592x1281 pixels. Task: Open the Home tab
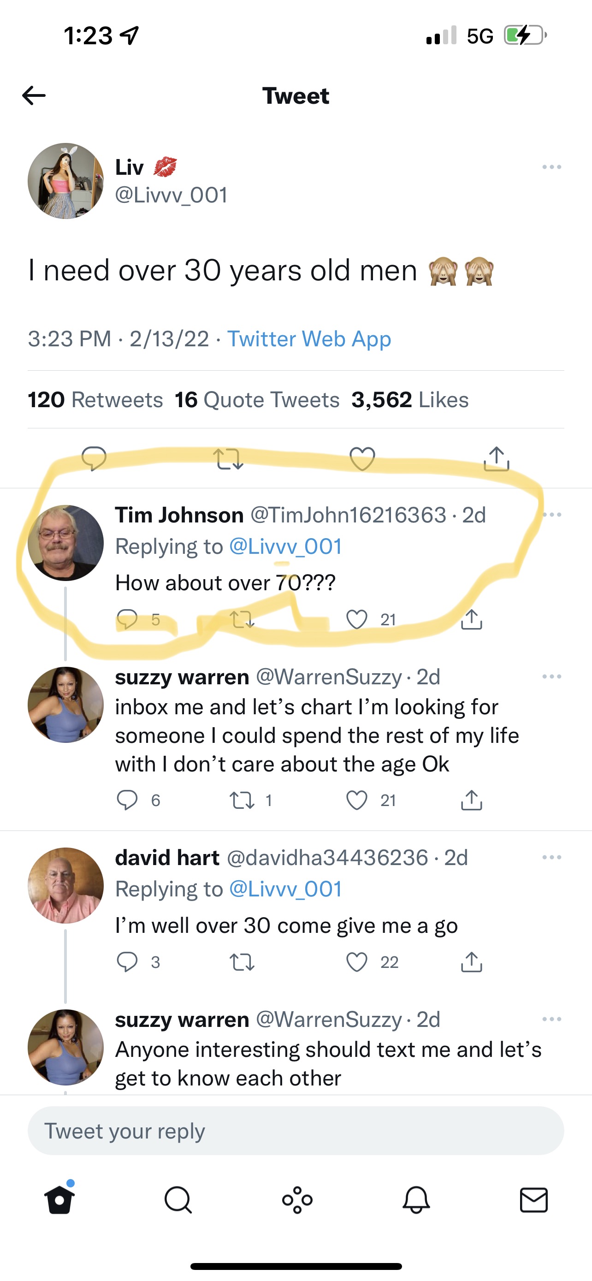[59, 1200]
